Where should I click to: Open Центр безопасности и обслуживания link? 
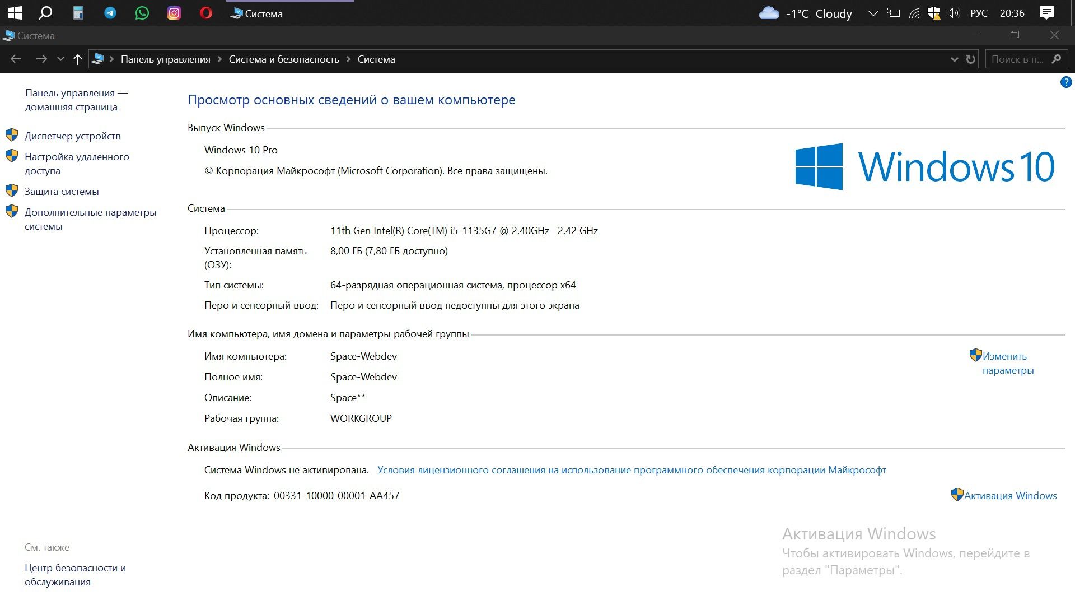pyautogui.click(x=75, y=575)
